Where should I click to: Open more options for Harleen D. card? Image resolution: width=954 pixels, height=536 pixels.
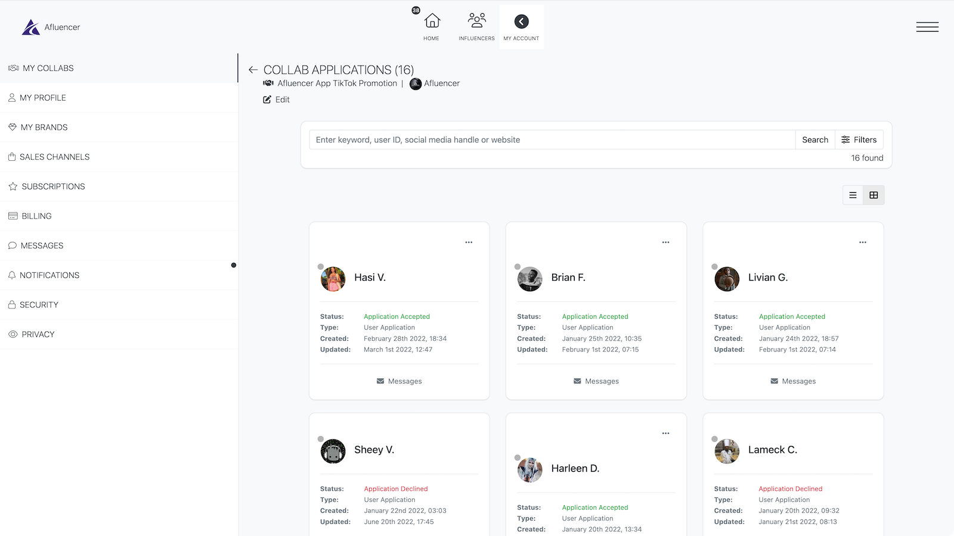[665, 433]
